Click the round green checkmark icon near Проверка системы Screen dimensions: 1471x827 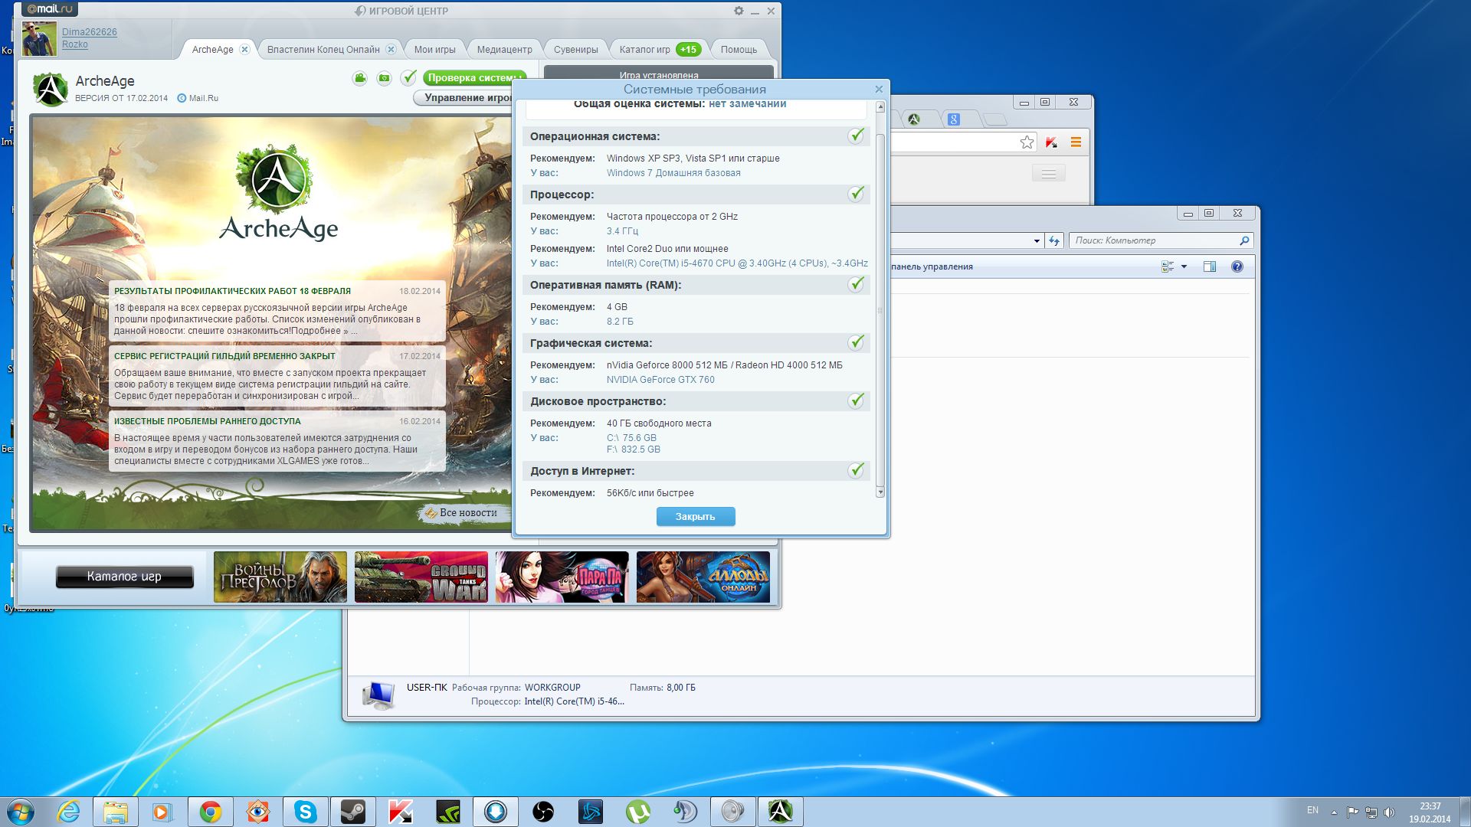[409, 77]
